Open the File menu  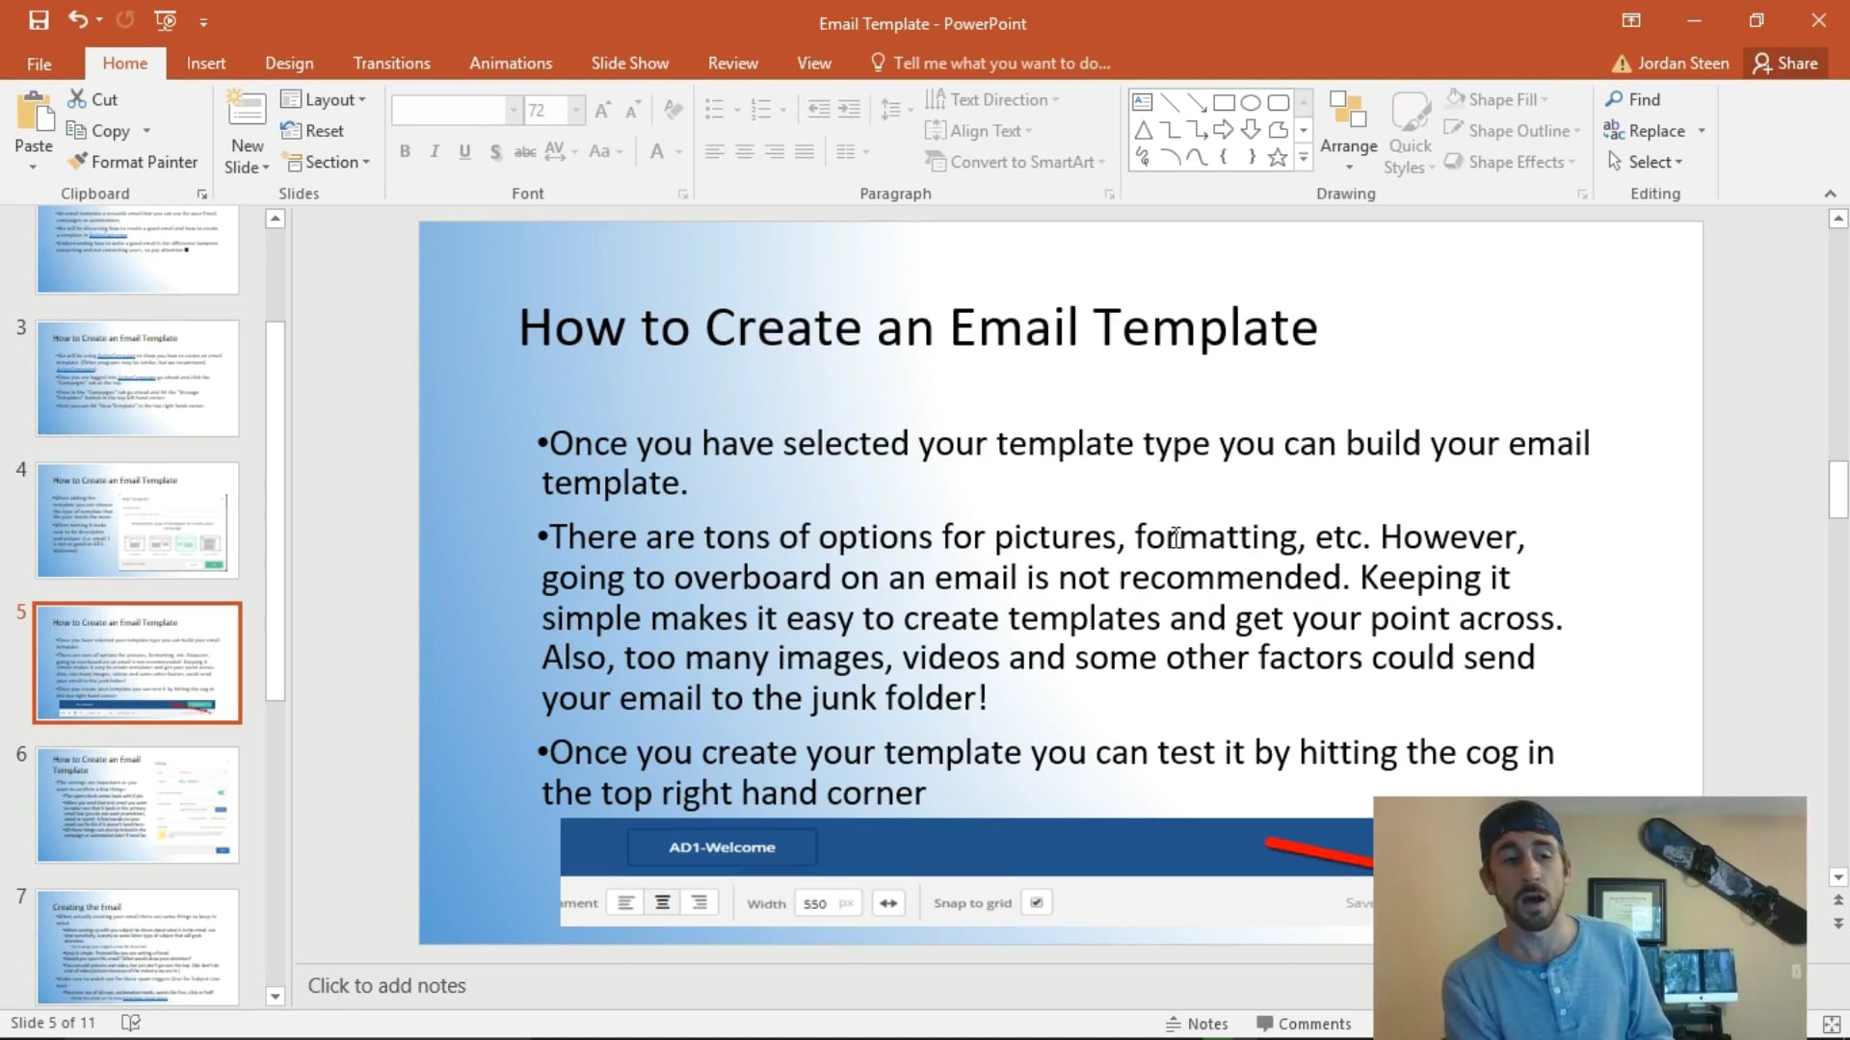[x=40, y=64]
